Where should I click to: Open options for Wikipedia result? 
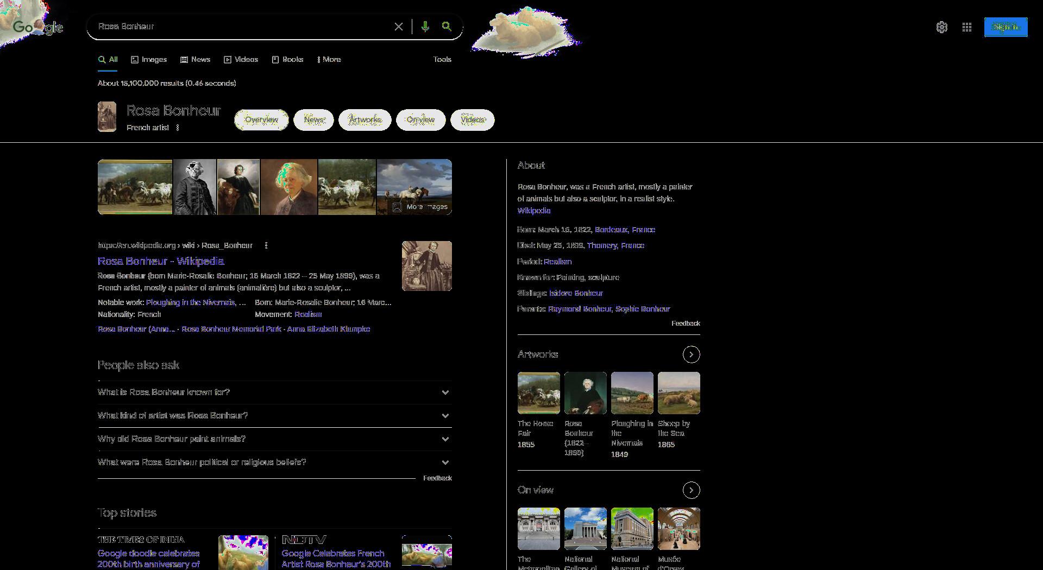[266, 245]
